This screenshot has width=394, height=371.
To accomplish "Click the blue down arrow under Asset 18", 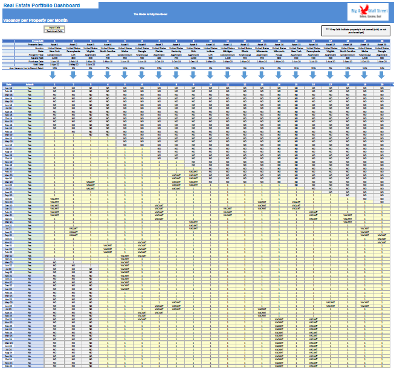I will (x=347, y=75).
